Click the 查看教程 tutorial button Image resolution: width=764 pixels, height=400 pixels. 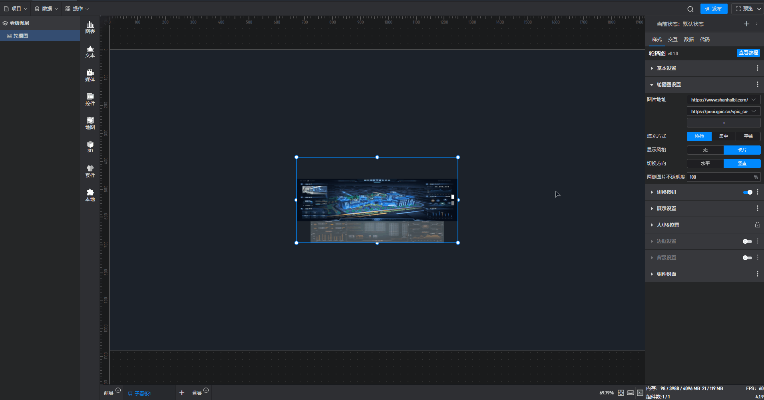pos(748,53)
